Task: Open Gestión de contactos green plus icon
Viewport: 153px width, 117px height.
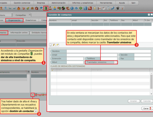Action: 32,95
